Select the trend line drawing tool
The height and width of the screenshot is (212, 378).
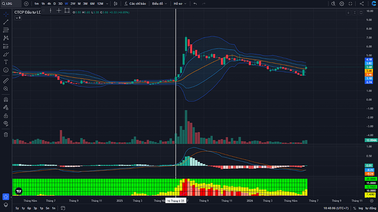(x=6, y=22)
